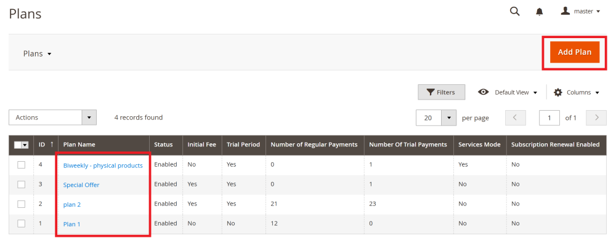Sort by Initial Fee column header
This screenshot has width=616, height=246.
click(202, 145)
